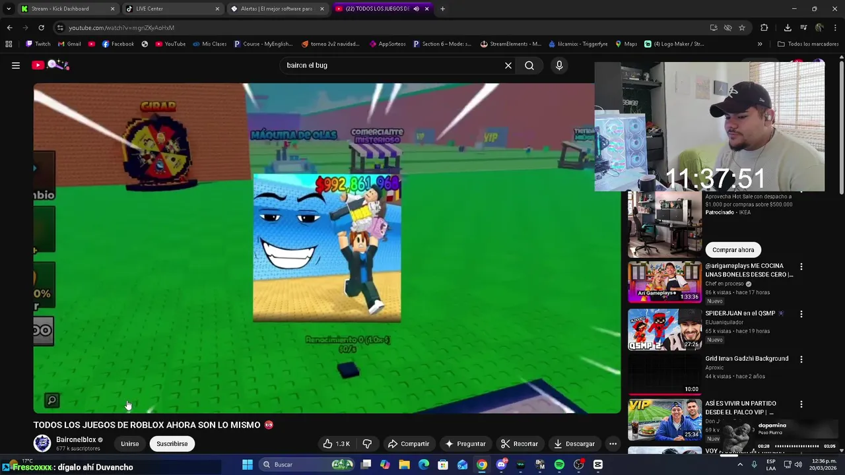845x475 pixels.
Task: Open Baironelblox channel avatar
Action: [x=42, y=443]
